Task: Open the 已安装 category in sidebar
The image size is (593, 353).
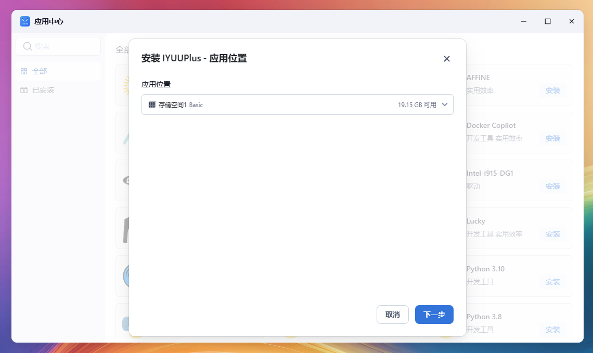Action: [58, 90]
